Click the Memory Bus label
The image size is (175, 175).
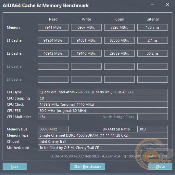point(17,129)
